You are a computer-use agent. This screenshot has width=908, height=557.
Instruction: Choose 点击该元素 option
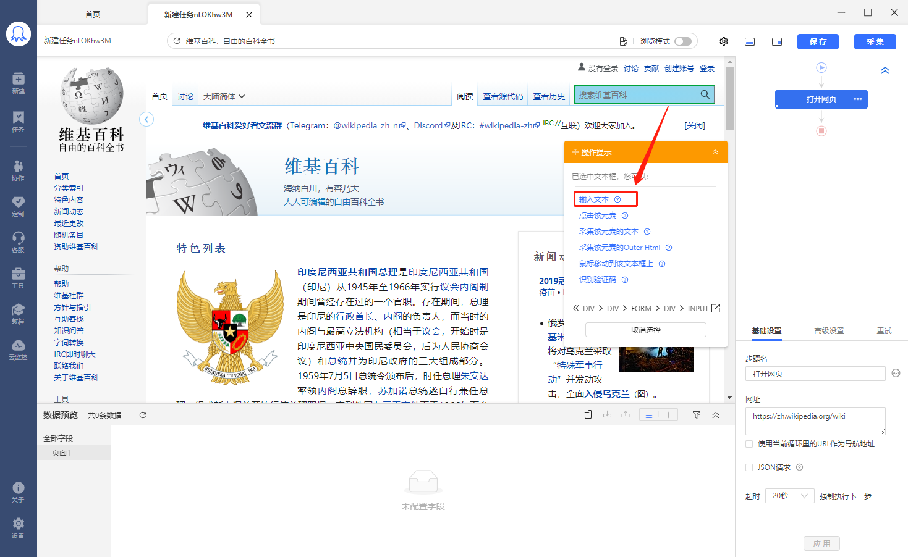pyautogui.click(x=598, y=216)
